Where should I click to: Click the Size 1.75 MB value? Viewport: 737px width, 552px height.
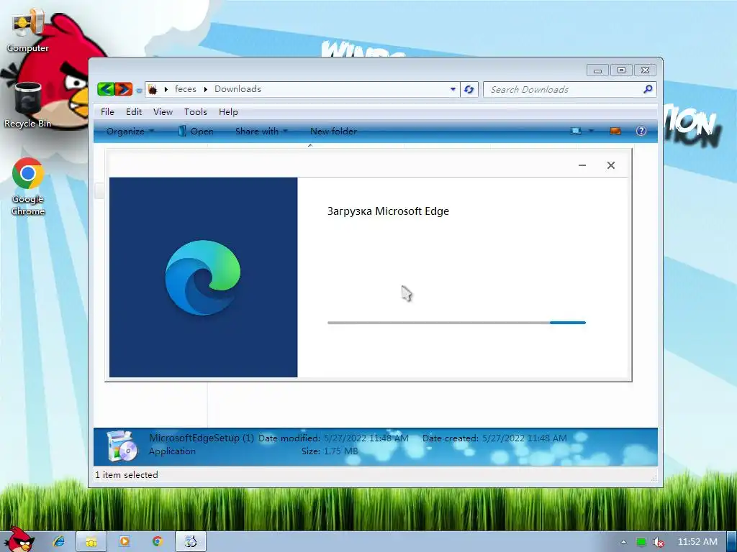point(340,451)
